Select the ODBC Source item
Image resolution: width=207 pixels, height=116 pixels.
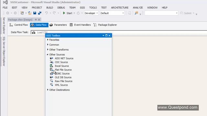60,73
